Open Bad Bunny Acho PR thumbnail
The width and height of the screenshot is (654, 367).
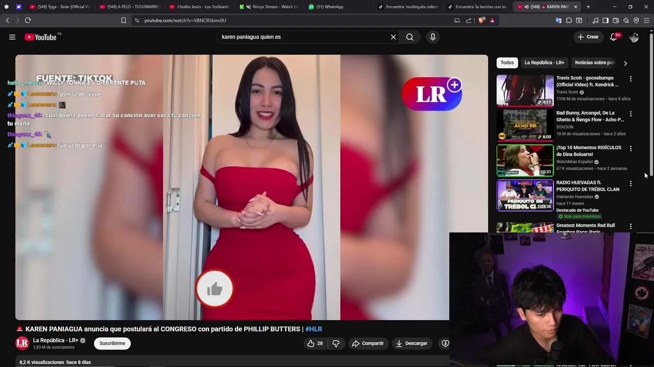[525, 125]
